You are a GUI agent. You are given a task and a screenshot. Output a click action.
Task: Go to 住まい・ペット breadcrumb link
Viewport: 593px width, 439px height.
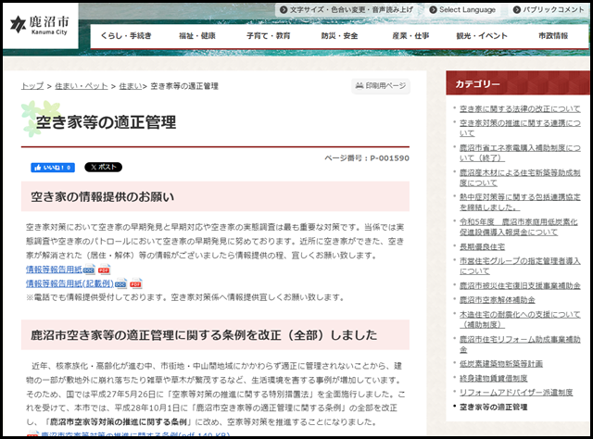pyautogui.click(x=82, y=86)
